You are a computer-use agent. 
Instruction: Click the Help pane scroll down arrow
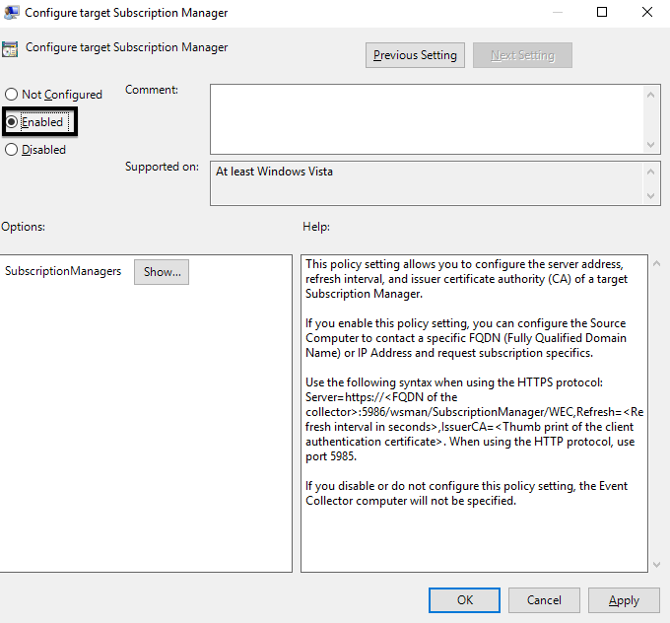(657, 565)
